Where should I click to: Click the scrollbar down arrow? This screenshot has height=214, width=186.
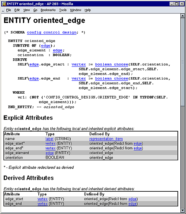click(183, 210)
